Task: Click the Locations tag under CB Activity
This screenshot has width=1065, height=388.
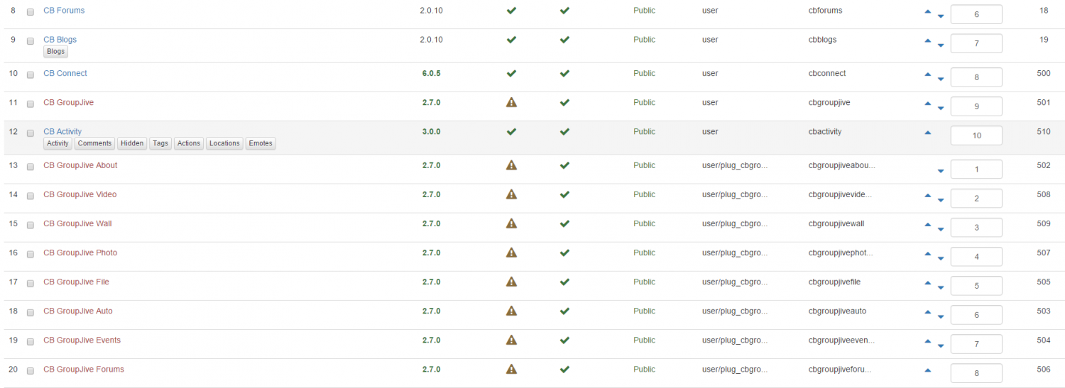Action: (224, 143)
